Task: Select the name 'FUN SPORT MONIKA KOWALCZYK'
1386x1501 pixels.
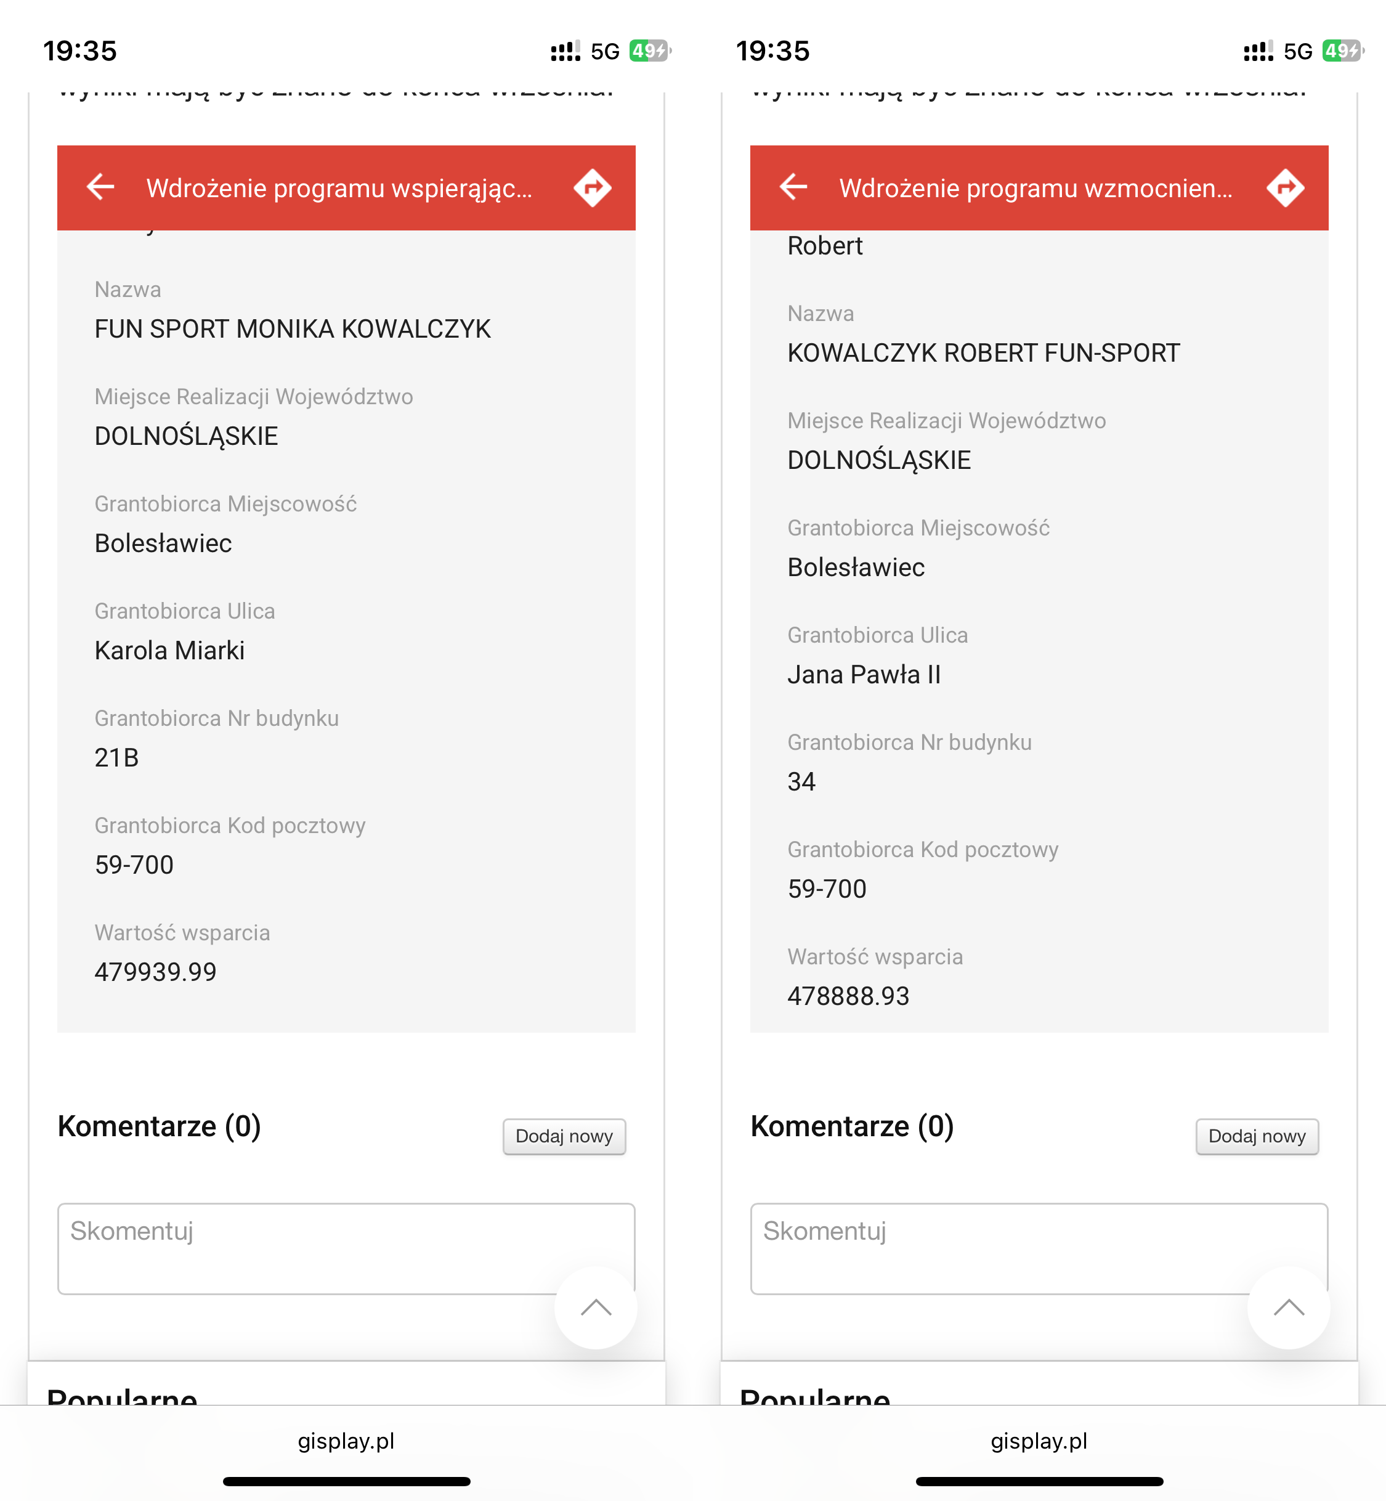Action: [293, 328]
